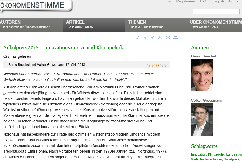This screenshot has width=242, height=161.
Task: Switch site language to English
Action: click(x=218, y=1)
